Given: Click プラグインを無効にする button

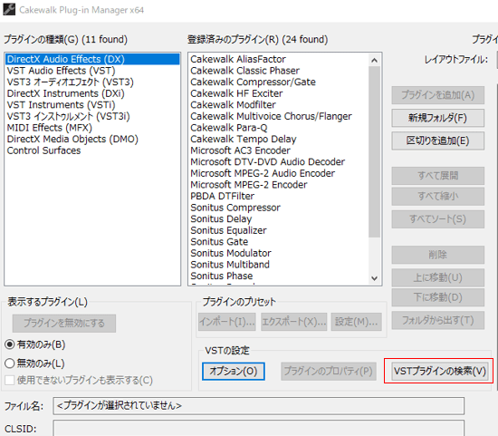Looking at the screenshot, I should click(64, 324).
